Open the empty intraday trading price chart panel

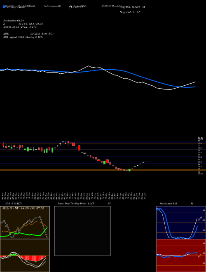click(x=82, y=231)
